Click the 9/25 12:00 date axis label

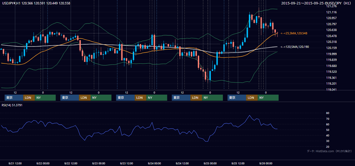coord(238,163)
